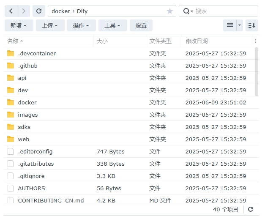Select the sdks folder icon
Viewport: 262px width, 216px height.
click(11, 127)
